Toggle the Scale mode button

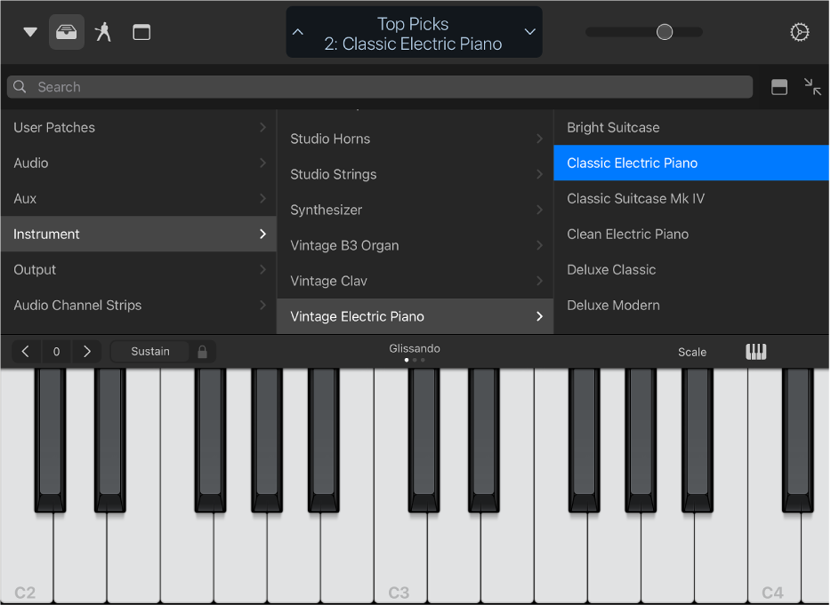tap(692, 352)
